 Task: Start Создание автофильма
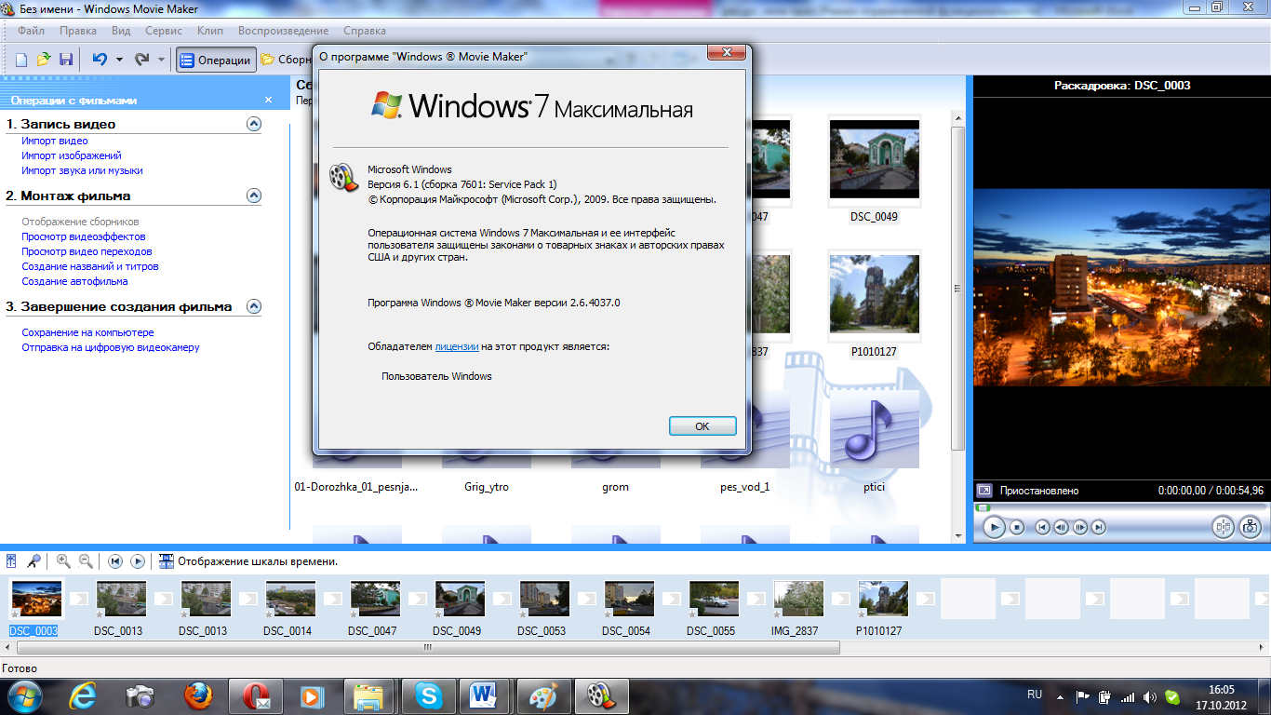[74, 281]
